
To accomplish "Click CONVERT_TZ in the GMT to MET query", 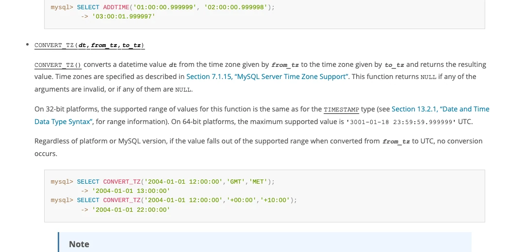I will pos(122,182).
